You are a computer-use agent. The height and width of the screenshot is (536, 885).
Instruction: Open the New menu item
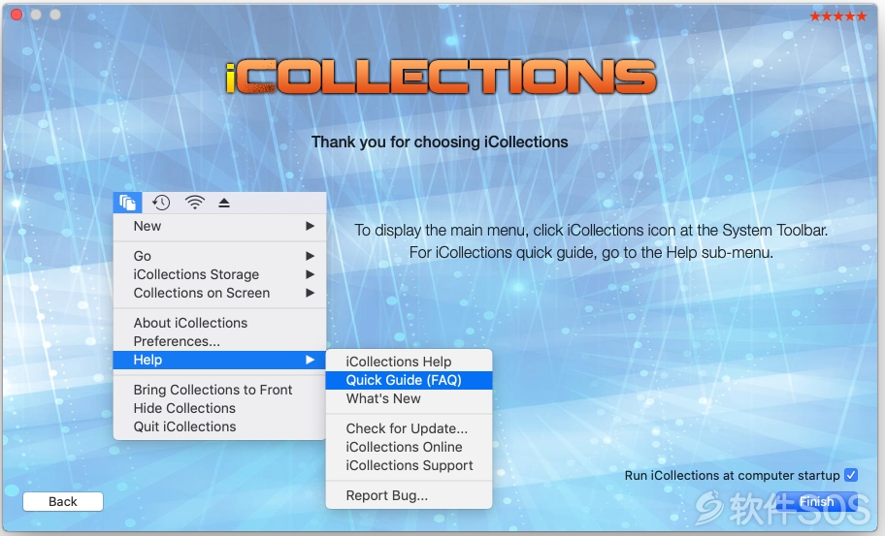(x=219, y=226)
